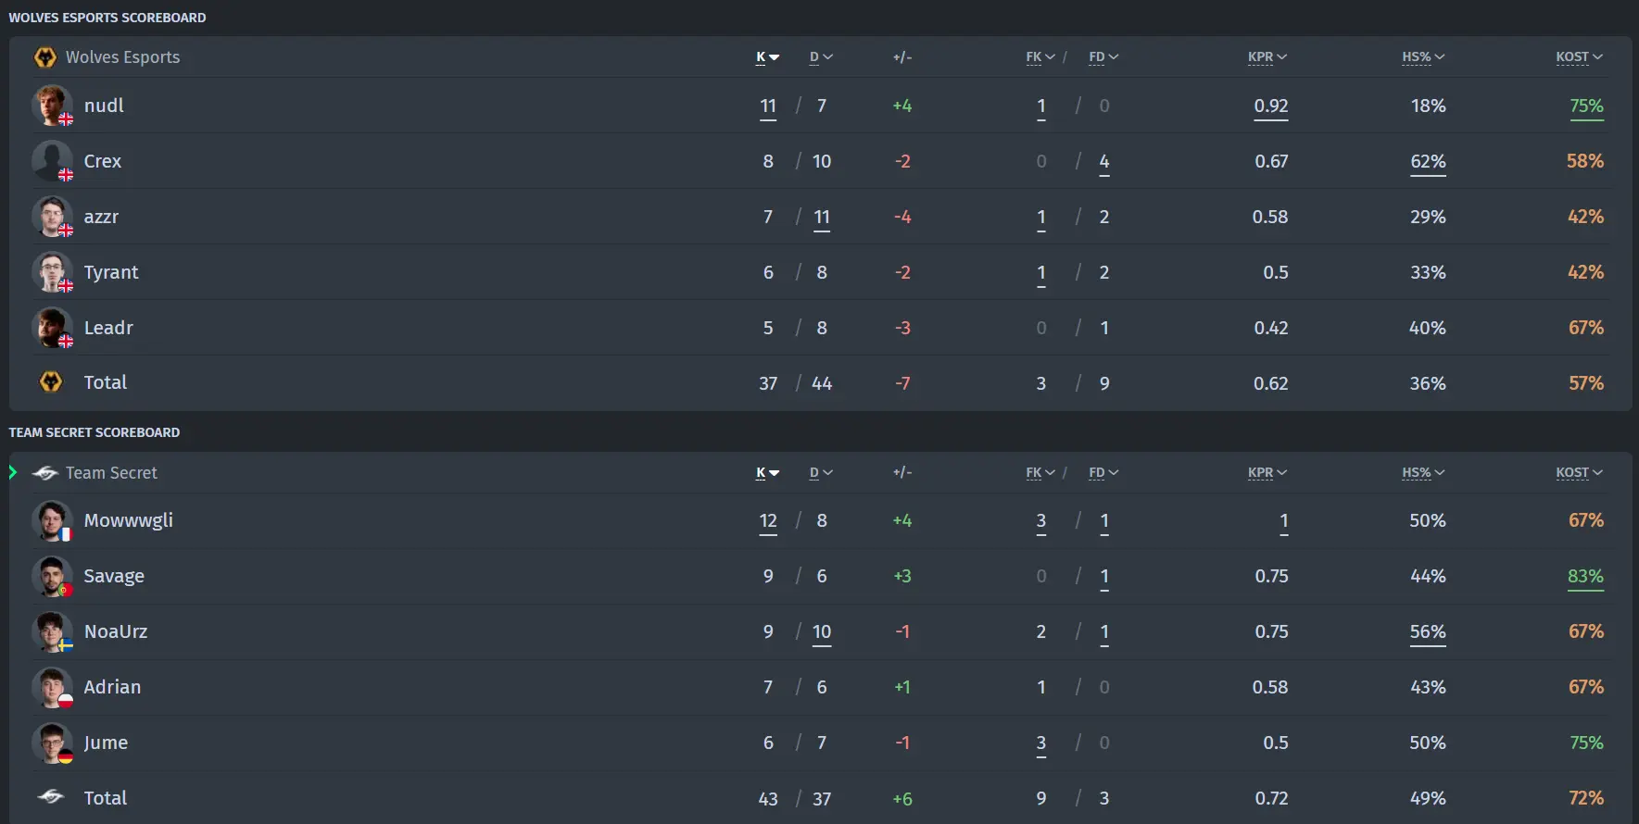Open nudl's player avatar

[x=52, y=106]
